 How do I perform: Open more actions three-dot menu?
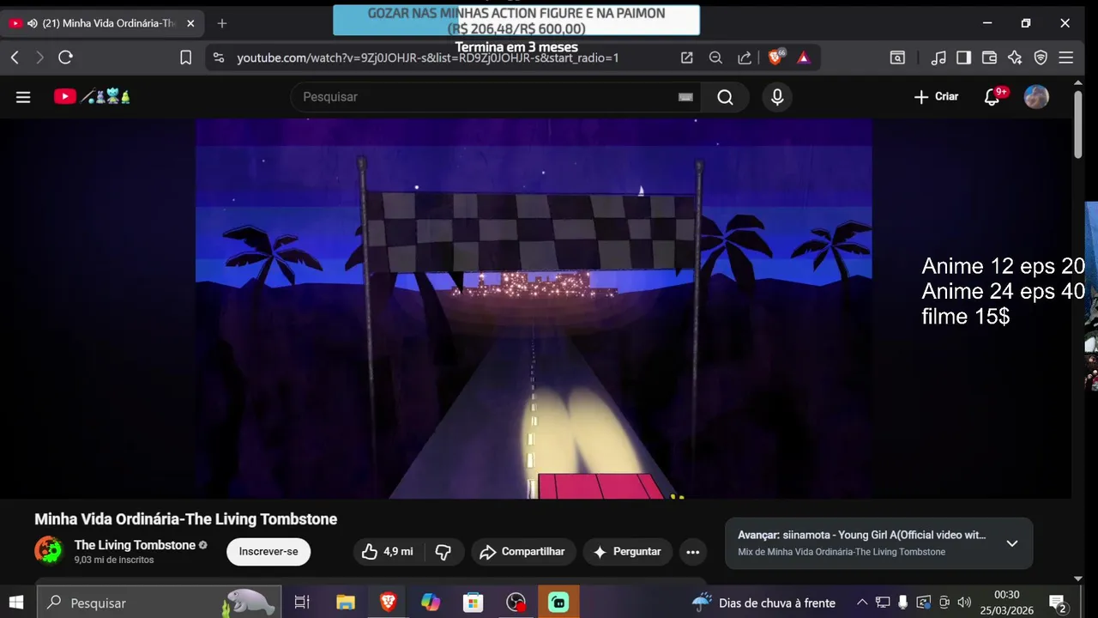(x=693, y=552)
